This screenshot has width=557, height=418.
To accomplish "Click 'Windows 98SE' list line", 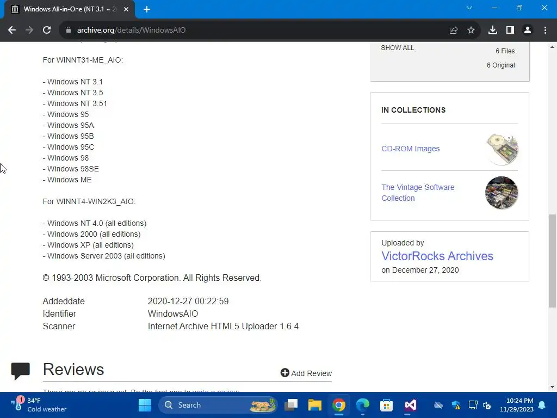I will [71, 169].
